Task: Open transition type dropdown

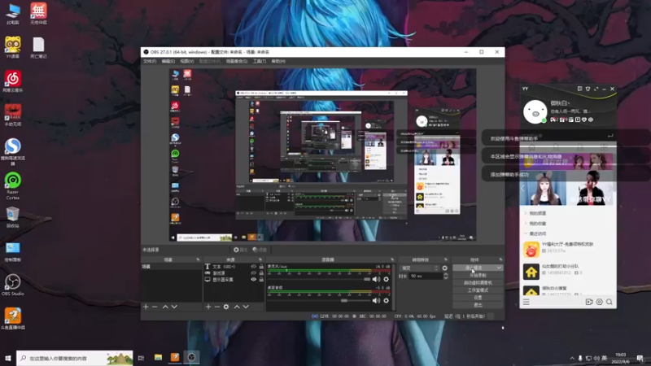Action: pyautogui.click(x=419, y=268)
